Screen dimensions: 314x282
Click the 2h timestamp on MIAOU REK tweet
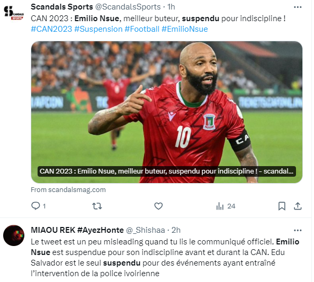pyautogui.click(x=176, y=230)
